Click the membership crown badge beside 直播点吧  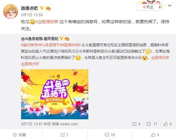(x=48, y=8)
